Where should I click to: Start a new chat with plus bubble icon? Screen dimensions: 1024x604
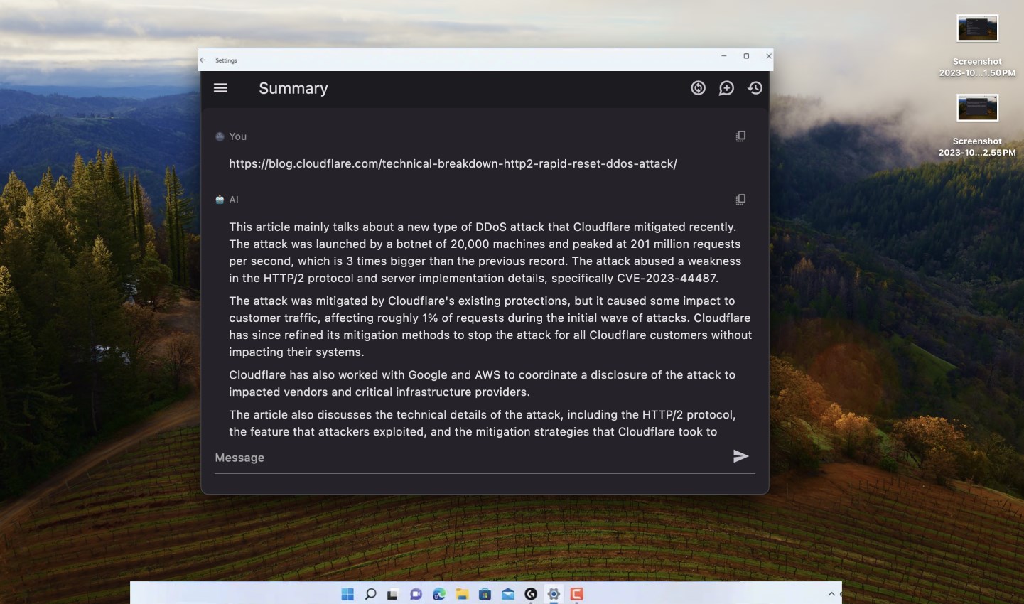(726, 88)
